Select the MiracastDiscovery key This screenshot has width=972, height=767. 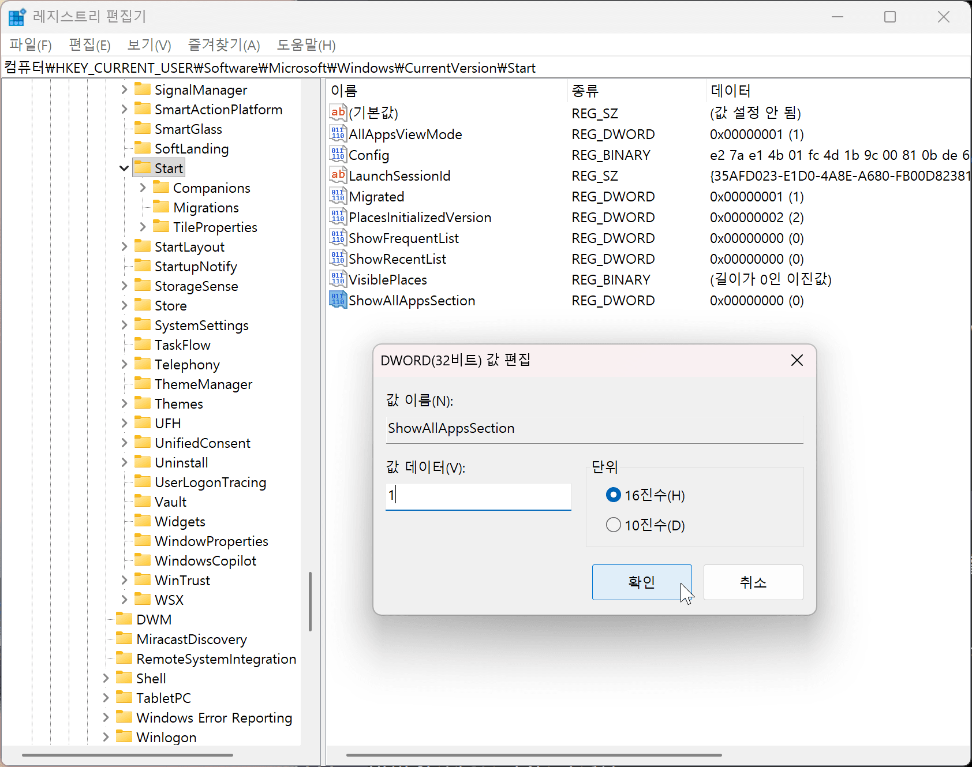192,639
